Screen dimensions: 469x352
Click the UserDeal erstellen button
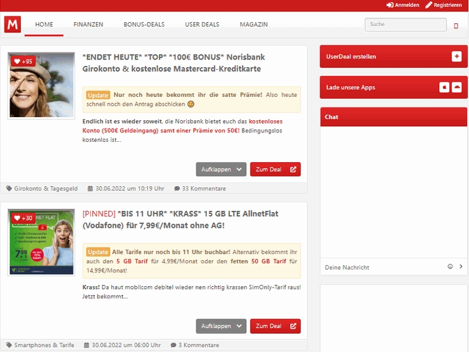(x=393, y=56)
